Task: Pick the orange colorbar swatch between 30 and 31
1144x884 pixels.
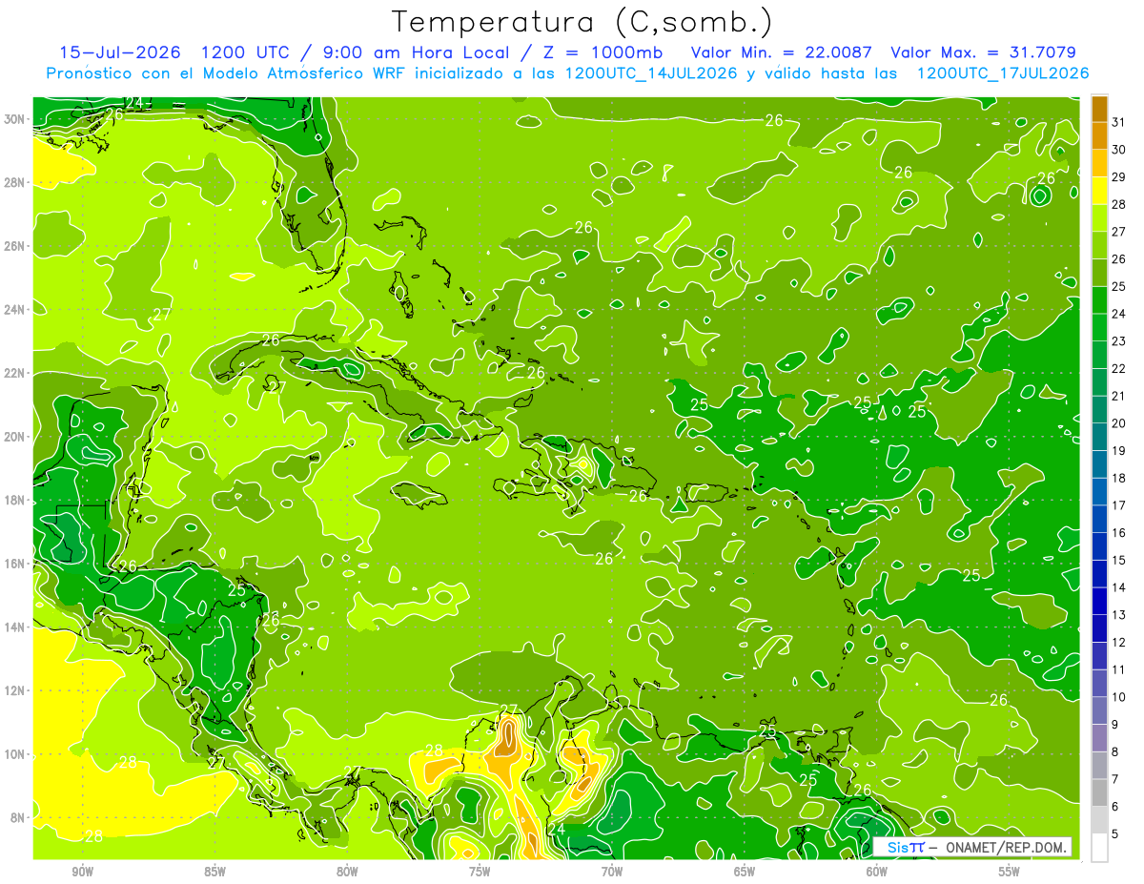Action: (x=1099, y=136)
